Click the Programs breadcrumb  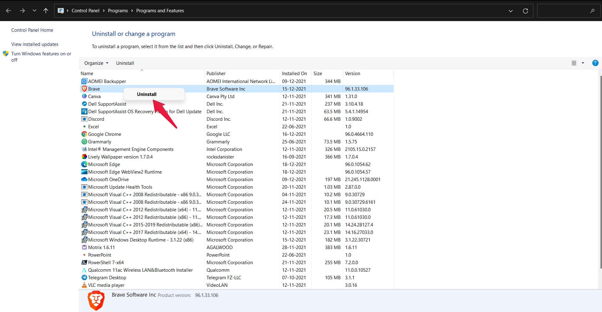click(x=118, y=11)
